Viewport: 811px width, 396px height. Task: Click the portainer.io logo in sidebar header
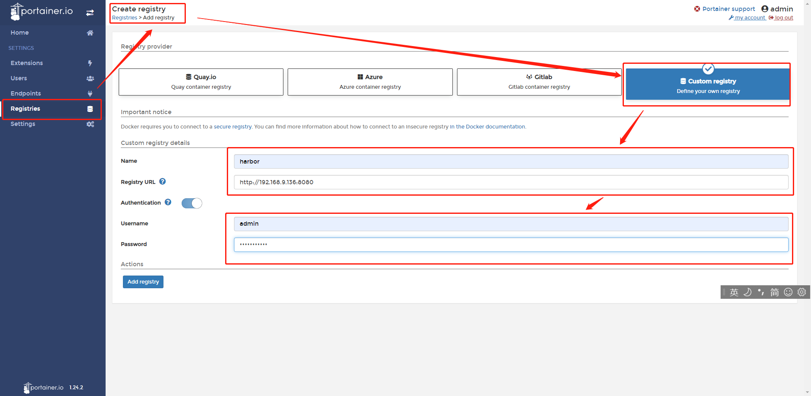point(41,11)
